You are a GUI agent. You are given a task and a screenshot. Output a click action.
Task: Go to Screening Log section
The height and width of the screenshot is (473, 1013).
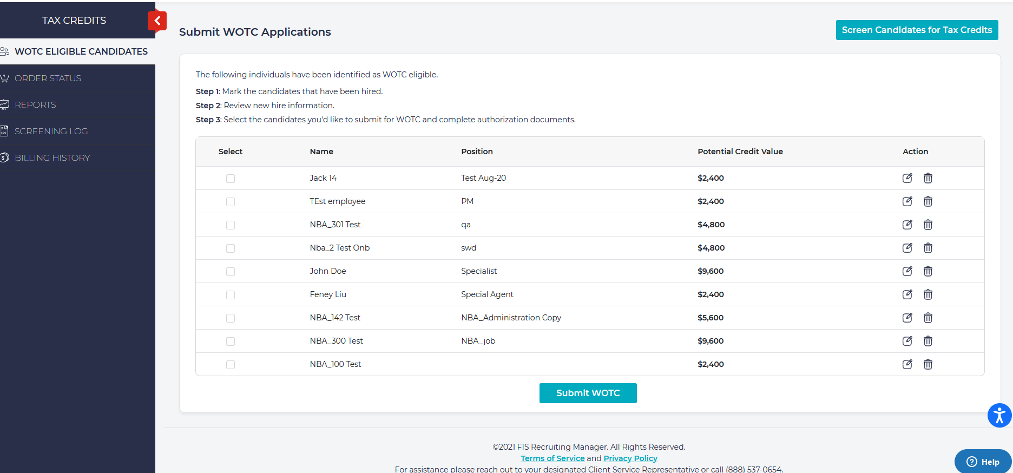pyautogui.click(x=51, y=132)
